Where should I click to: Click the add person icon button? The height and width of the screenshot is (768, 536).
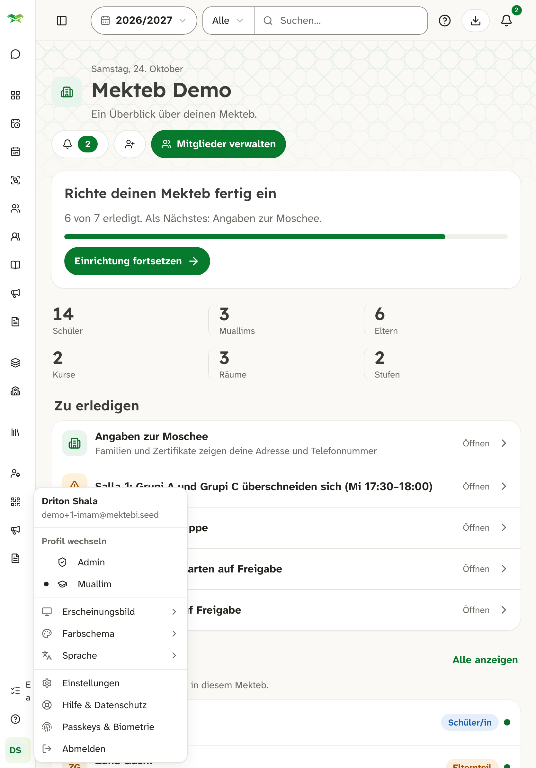(130, 144)
